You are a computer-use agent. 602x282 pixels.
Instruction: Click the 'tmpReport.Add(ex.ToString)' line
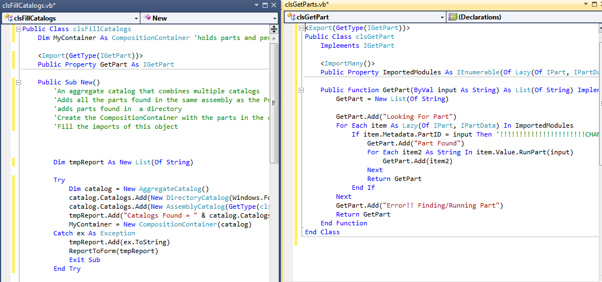click(120, 242)
